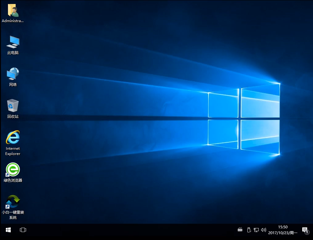Open the volume speaker tray icon
This screenshot has width=313, height=240.
[x=264, y=230]
